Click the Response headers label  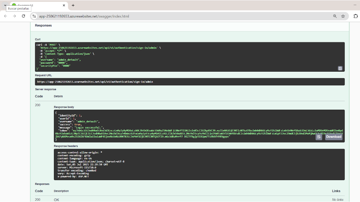click(x=66, y=146)
